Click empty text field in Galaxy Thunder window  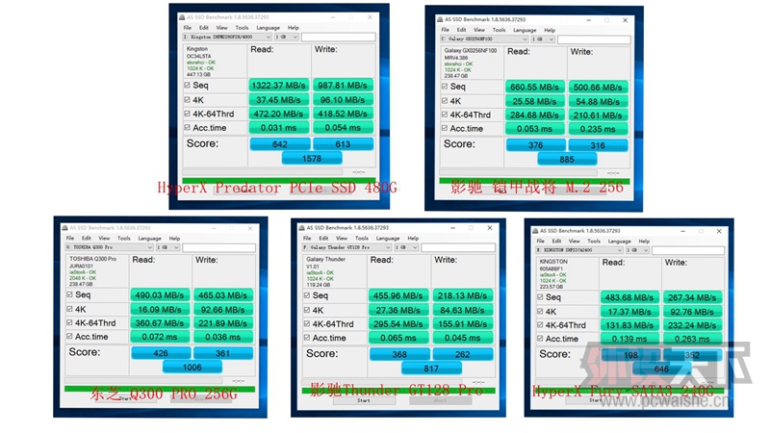(458, 248)
